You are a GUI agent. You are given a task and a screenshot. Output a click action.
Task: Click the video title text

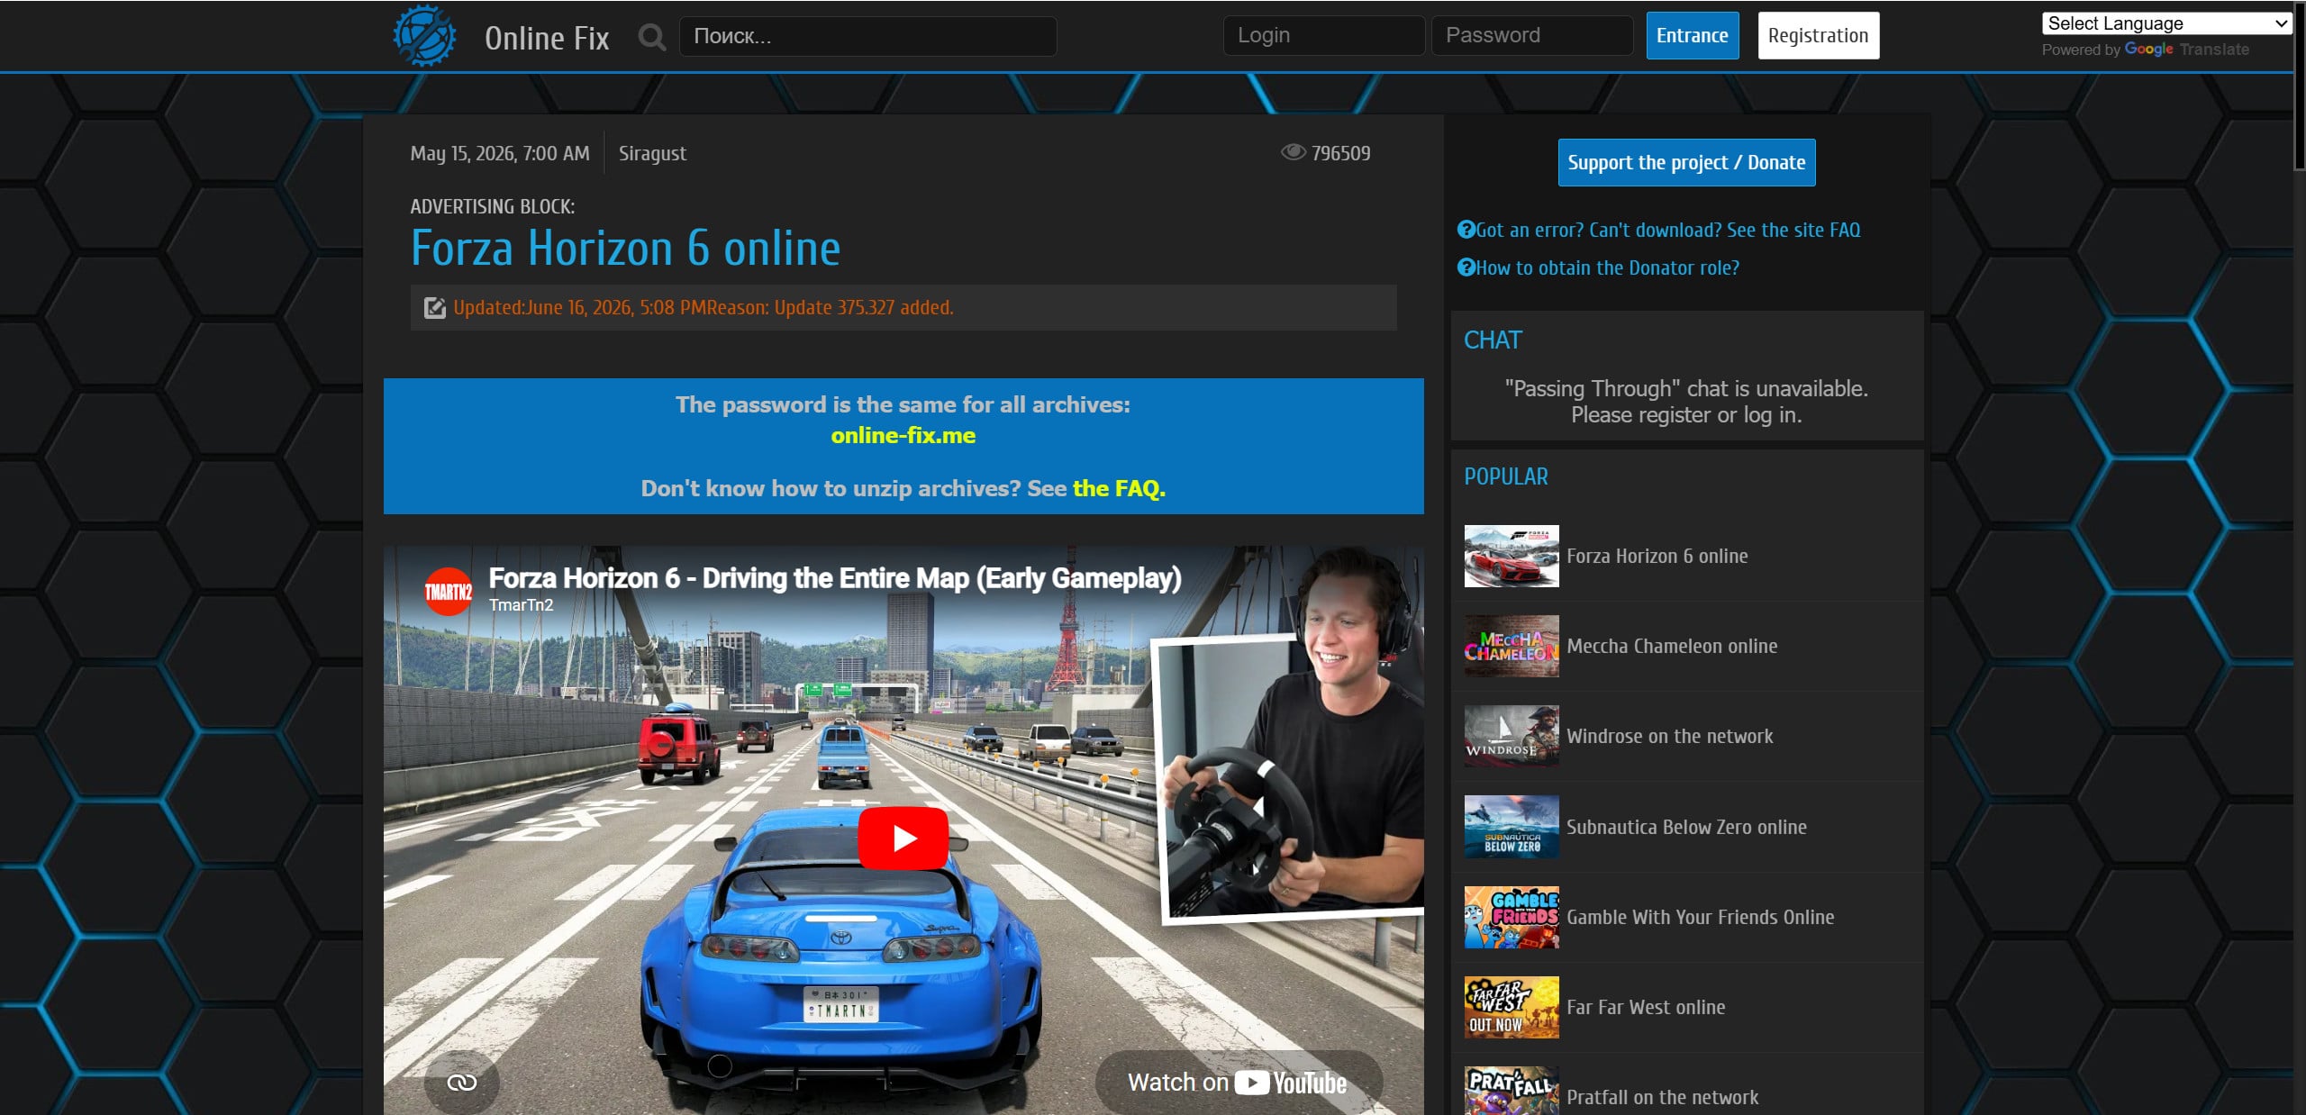coord(834,578)
